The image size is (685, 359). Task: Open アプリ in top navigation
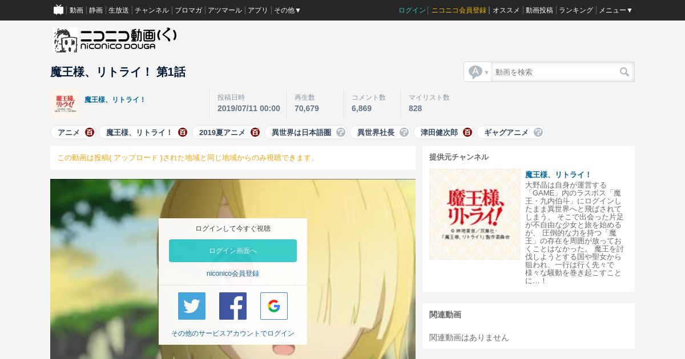tap(258, 10)
